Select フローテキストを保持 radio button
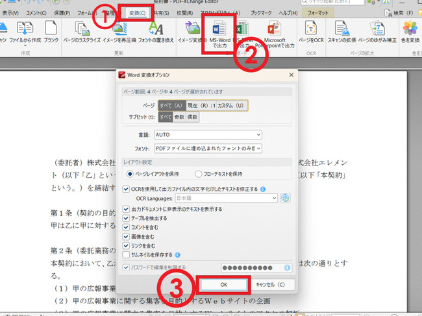The height and width of the screenshot is (316, 422). click(x=199, y=174)
